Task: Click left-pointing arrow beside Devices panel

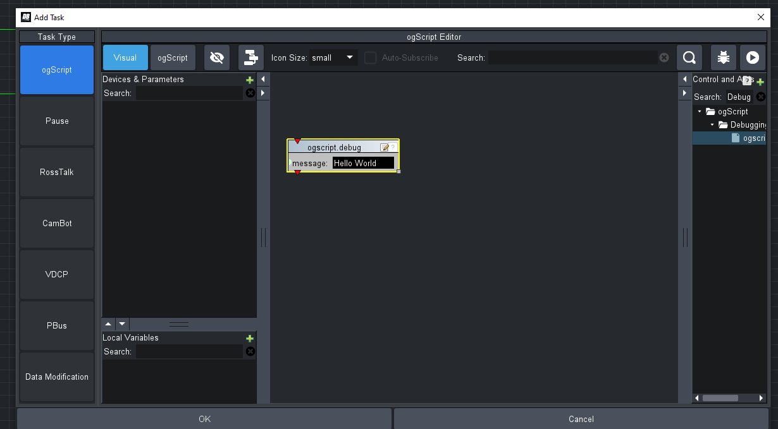Action: coord(263,79)
